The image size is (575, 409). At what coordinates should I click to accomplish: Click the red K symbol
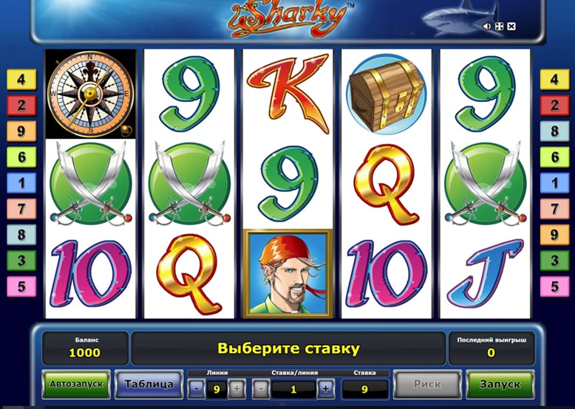click(287, 93)
